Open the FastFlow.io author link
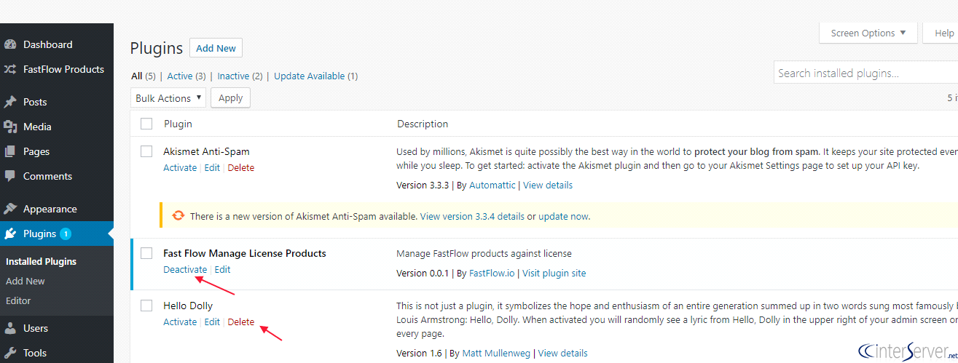The height and width of the screenshot is (363, 958). pos(492,274)
